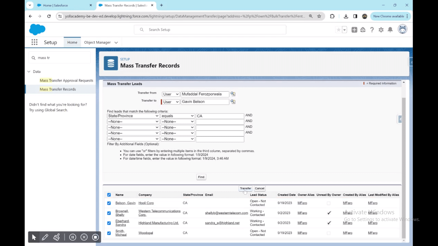Stop the screen recording
This screenshot has width=438, height=246.
coord(95,237)
